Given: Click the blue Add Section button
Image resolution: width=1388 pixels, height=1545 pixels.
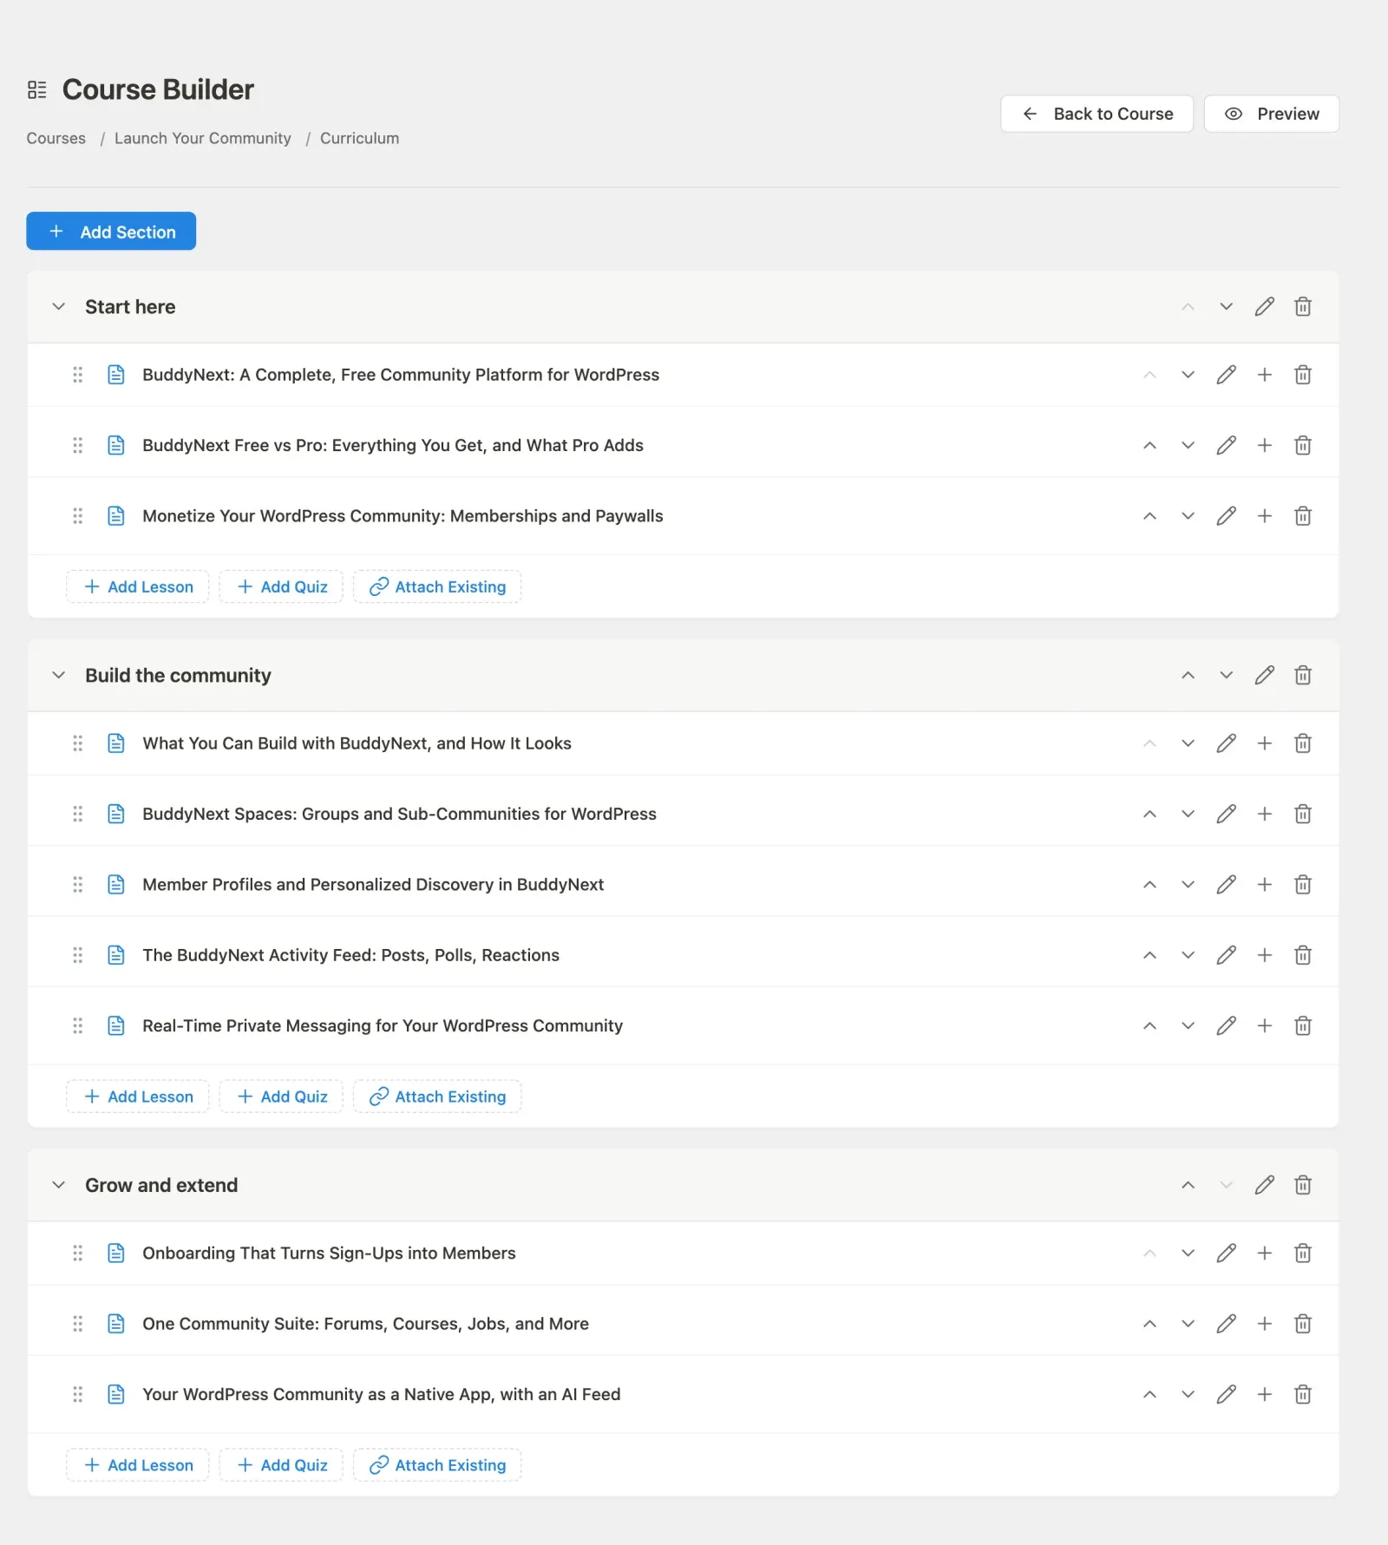Looking at the screenshot, I should pyautogui.click(x=111, y=232).
